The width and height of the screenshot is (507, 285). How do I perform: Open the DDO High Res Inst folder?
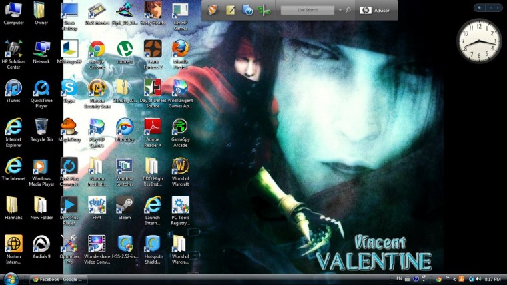click(153, 172)
